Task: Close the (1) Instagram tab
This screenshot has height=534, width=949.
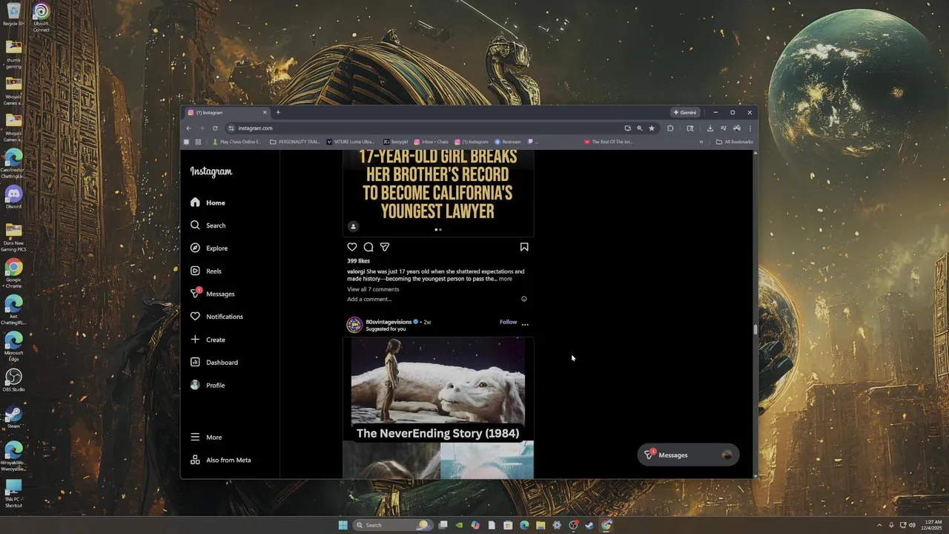Action: [265, 113]
